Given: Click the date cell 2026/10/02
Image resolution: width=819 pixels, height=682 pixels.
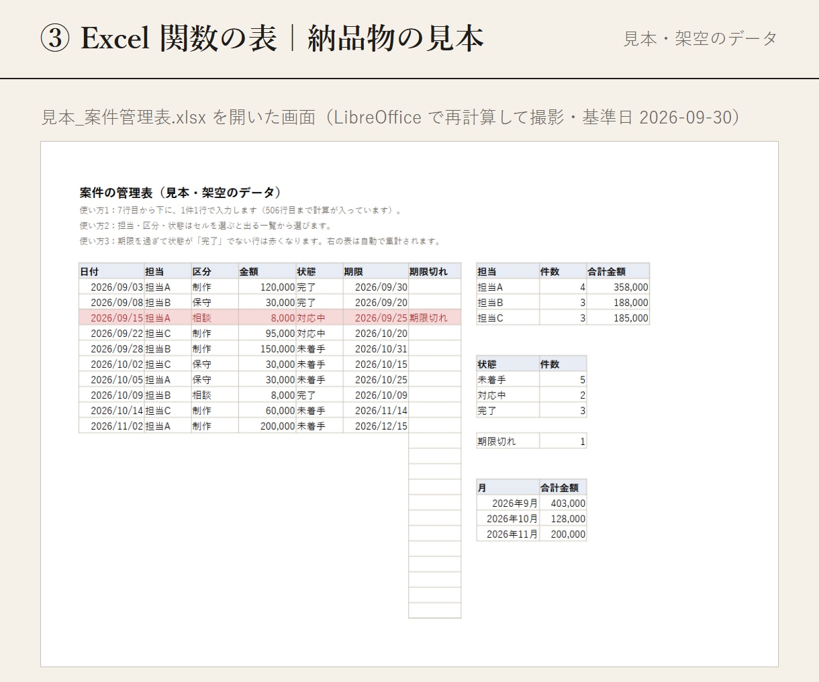Looking at the screenshot, I should [111, 364].
